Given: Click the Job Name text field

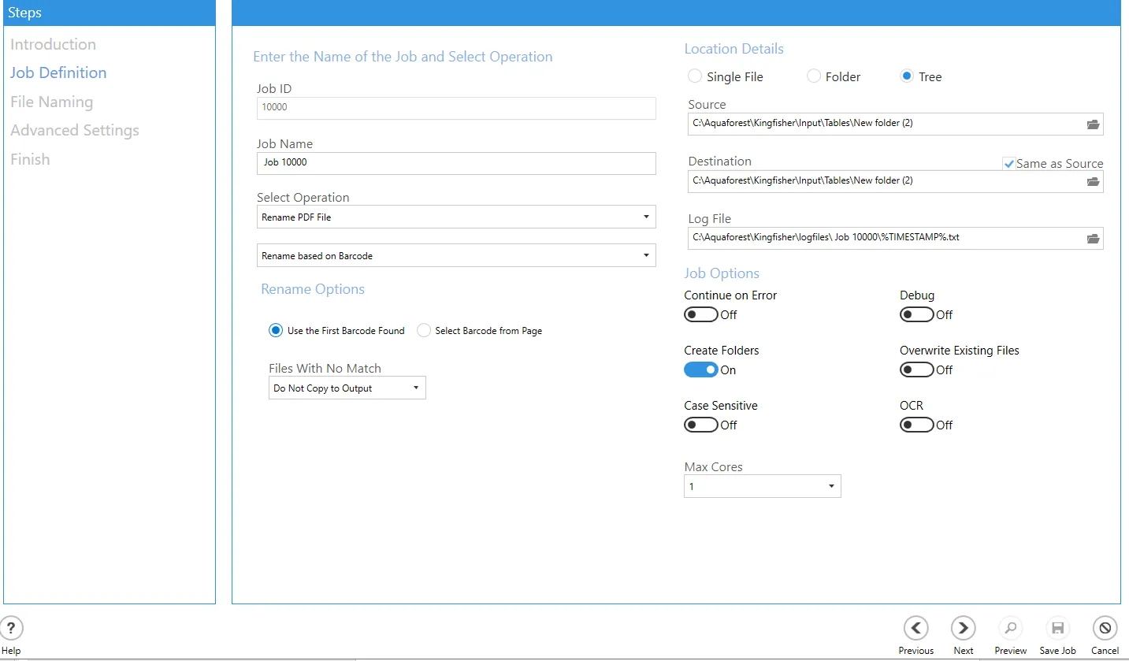Looking at the screenshot, I should (456, 163).
